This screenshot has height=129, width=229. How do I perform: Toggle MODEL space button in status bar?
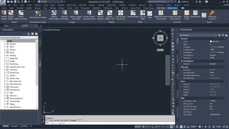(138, 126)
